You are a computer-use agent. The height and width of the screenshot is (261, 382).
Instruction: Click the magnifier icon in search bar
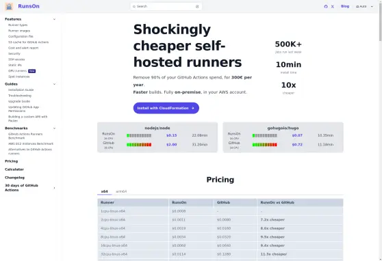pyautogui.click(x=134, y=7)
